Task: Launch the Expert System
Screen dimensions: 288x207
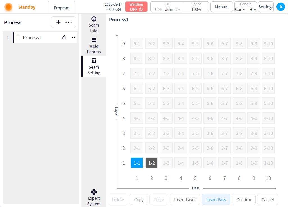Action: 94,197
